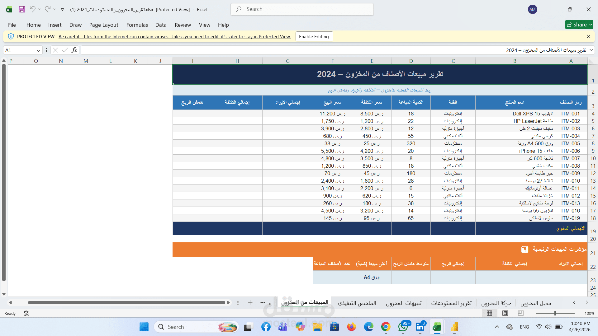The width and height of the screenshot is (598, 336).
Task: Switch to the Formulas tab
Action: point(137,25)
